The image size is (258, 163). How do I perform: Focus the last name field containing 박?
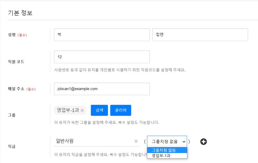[102, 35]
